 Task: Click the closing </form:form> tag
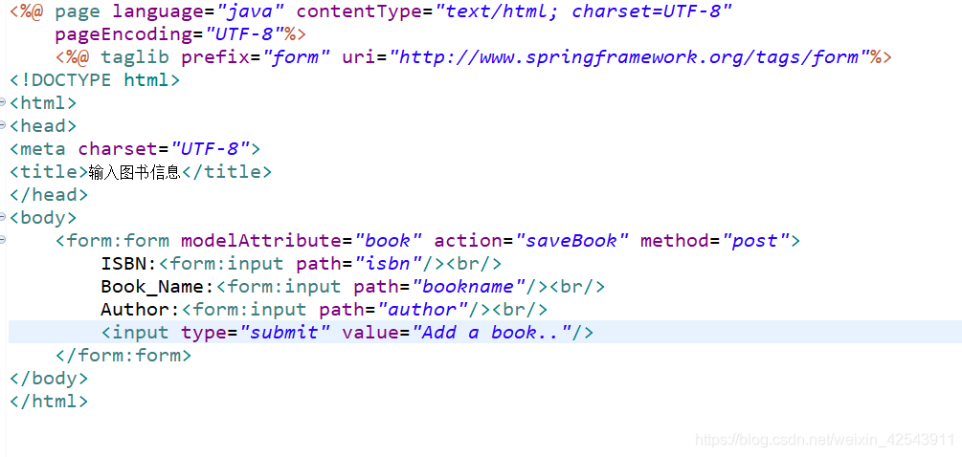(123, 356)
